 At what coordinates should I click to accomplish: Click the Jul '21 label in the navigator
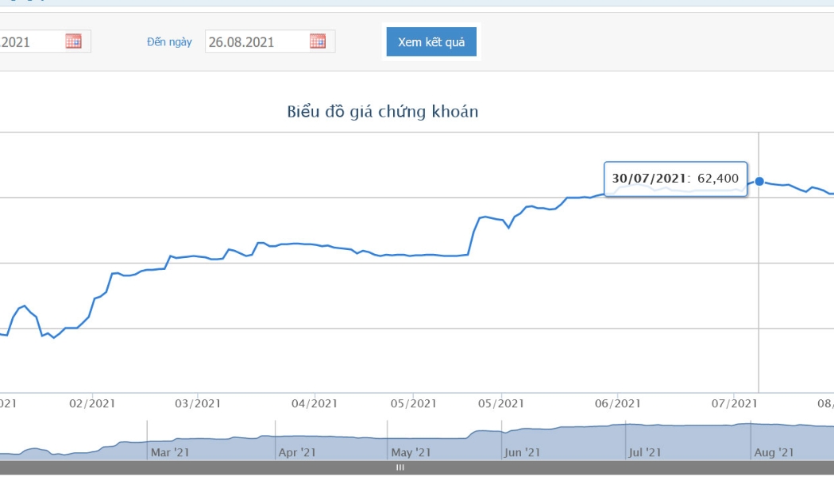tap(645, 452)
